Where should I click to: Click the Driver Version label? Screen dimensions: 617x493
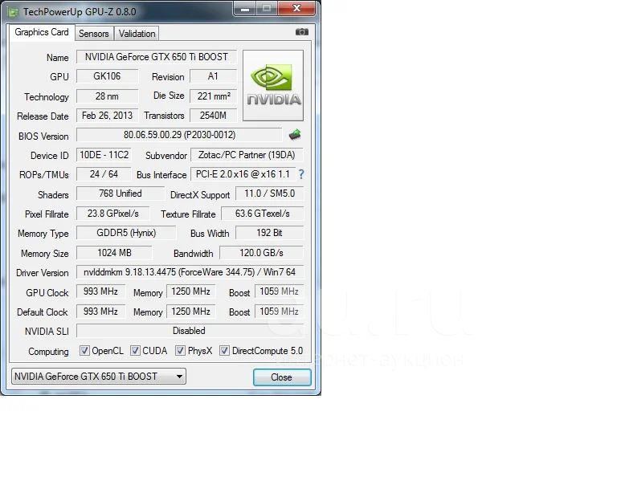[42, 273]
